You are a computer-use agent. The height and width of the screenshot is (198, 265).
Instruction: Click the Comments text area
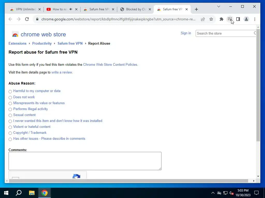click(x=85, y=161)
